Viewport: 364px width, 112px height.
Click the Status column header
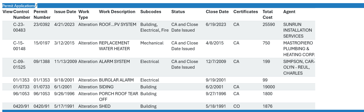tap(178, 12)
